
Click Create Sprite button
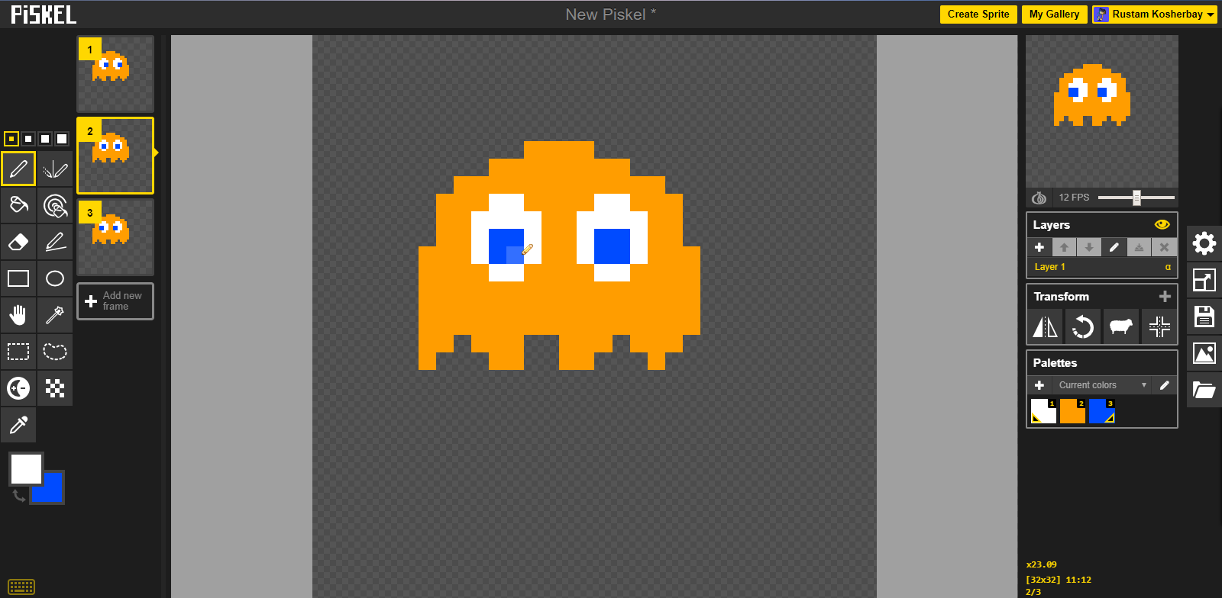point(978,14)
